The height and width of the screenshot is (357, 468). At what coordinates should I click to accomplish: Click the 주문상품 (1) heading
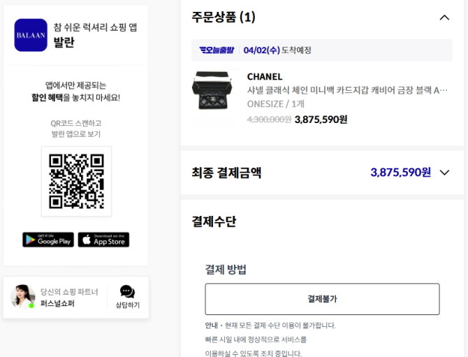(x=224, y=17)
